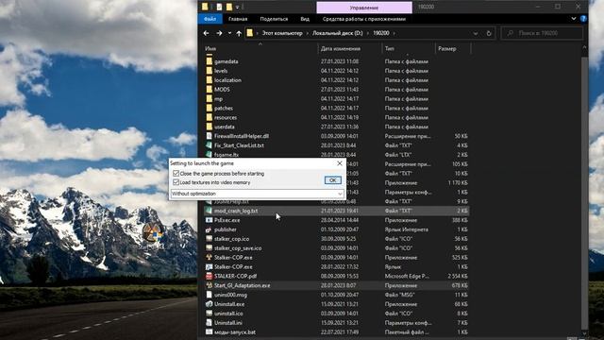
Task: Open Customize Quick Access Toolbar dropdown
Action: pos(237,7)
